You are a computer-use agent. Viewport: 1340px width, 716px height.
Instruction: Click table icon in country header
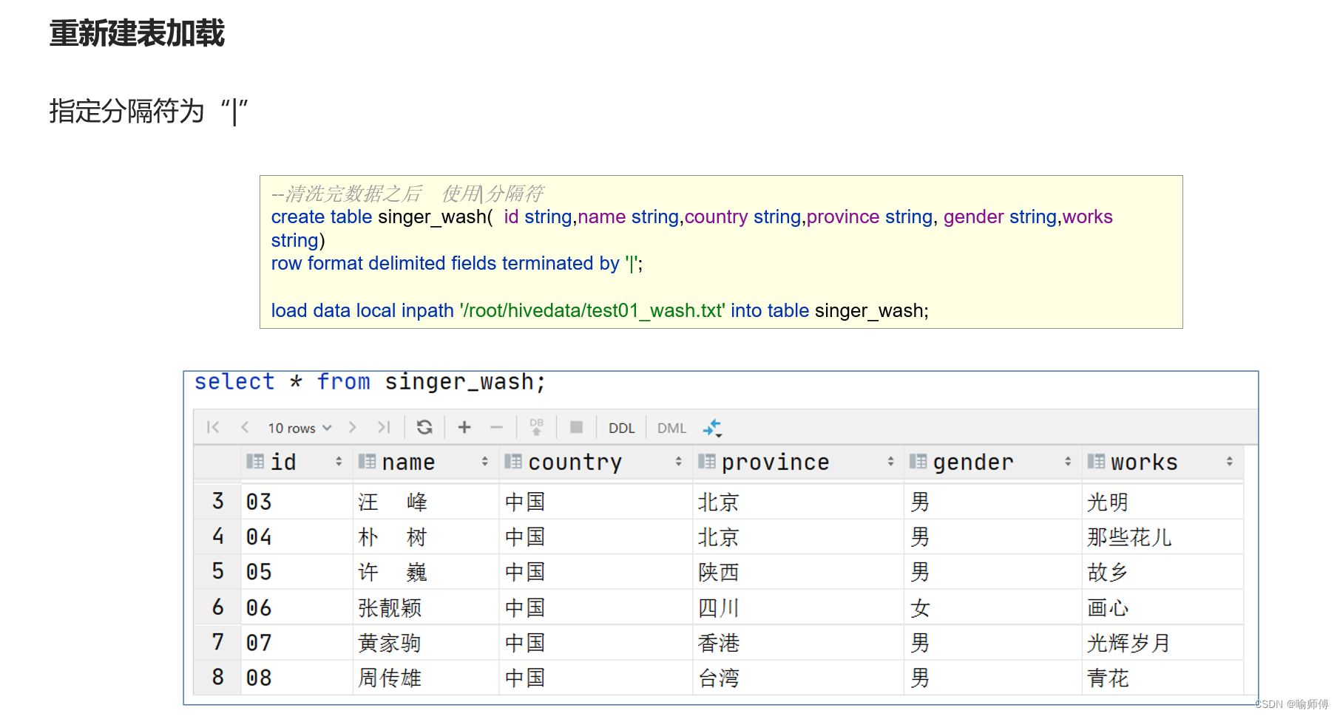click(x=513, y=461)
